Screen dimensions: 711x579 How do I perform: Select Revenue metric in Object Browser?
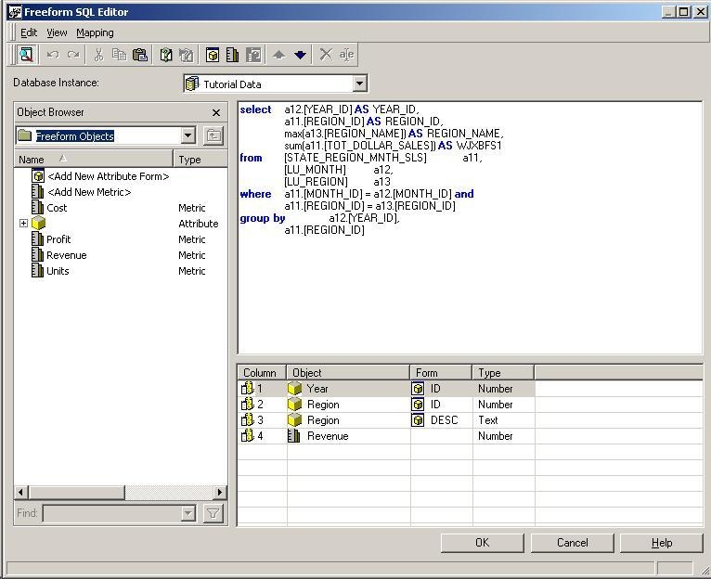tap(66, 255)
